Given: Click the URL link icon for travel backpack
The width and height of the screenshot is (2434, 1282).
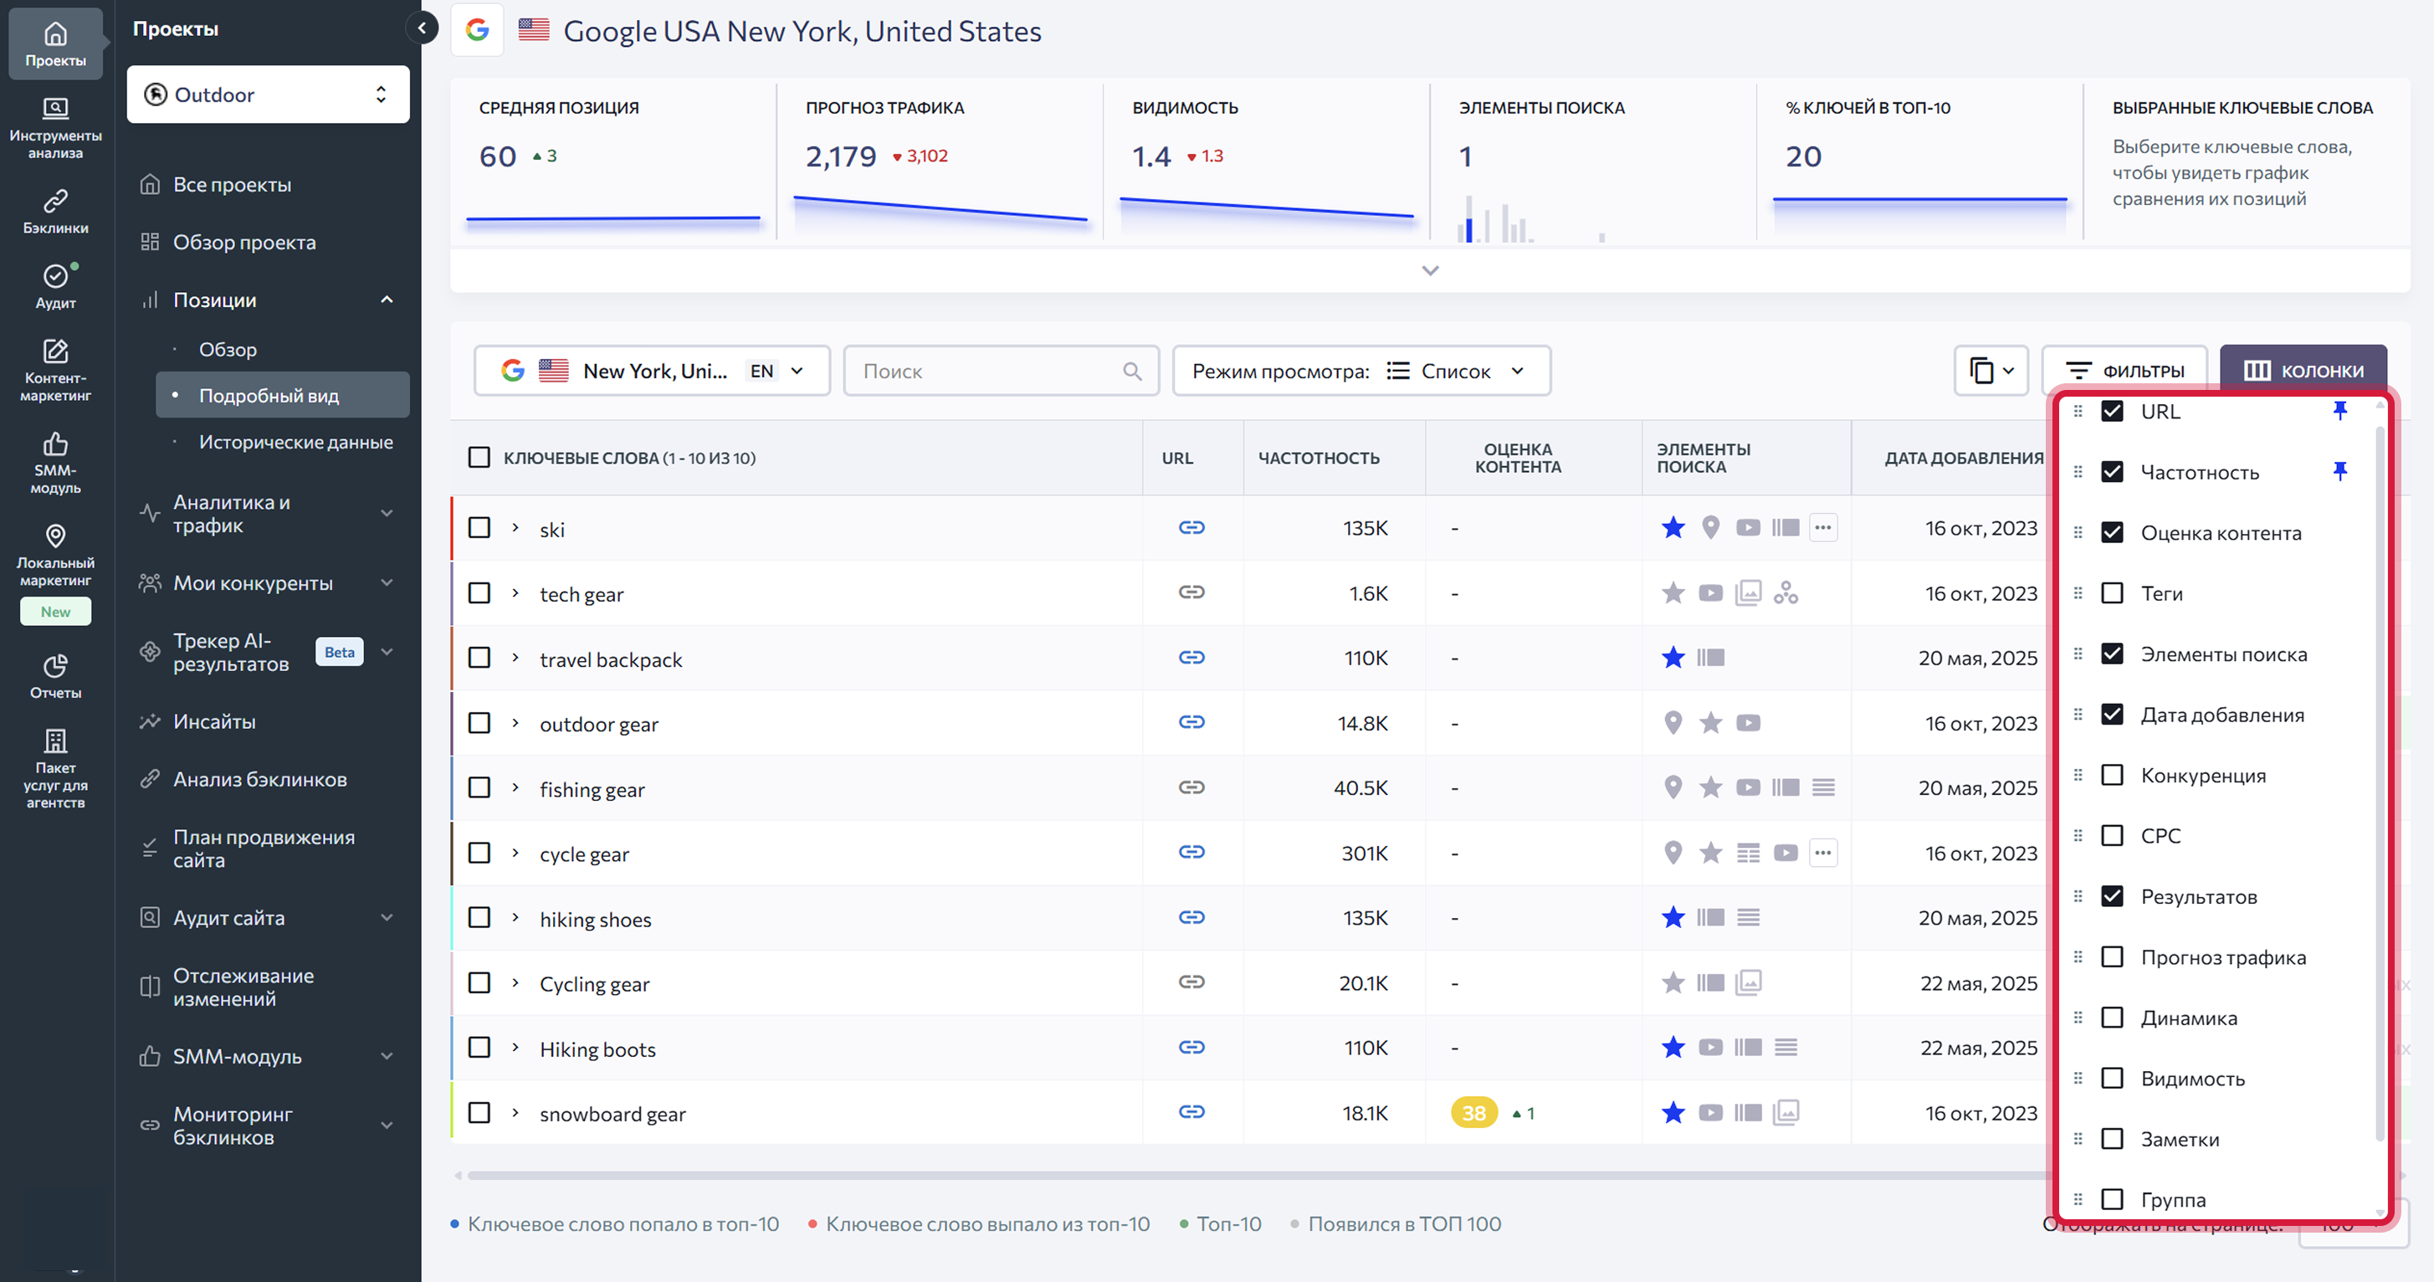Looking at the screenshot, I should pos(1191,657).
